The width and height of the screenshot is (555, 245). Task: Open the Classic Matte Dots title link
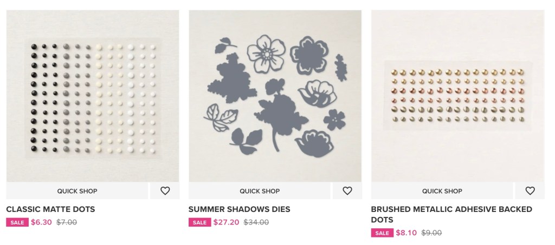pos(50,209)
